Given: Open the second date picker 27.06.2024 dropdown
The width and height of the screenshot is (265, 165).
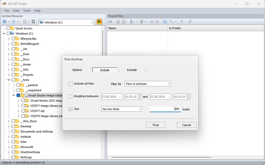Looking at the screenshot, I should tap(169, 97).
